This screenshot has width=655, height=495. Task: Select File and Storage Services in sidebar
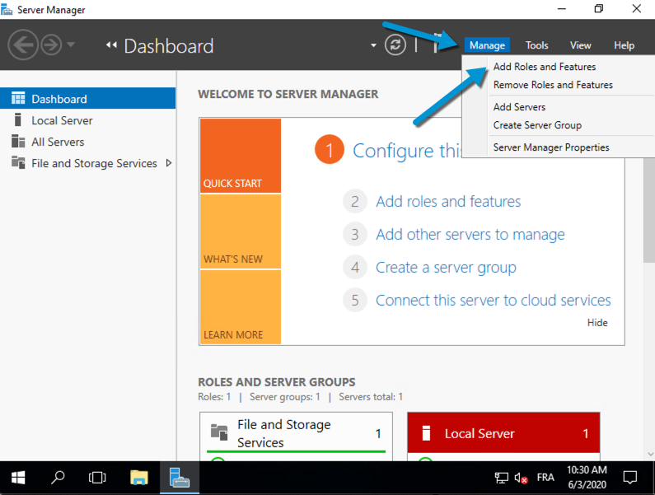pyautogui.click(x=87, y=163)
